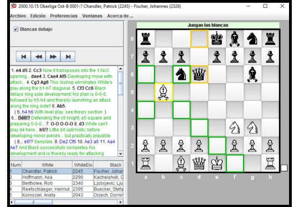Open the Acerca de menu

(120, 16)
